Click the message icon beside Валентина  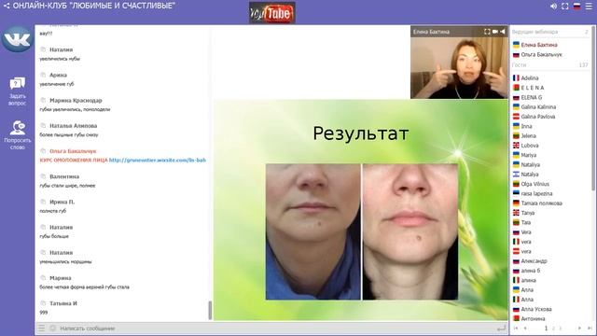tap(43, 176)
